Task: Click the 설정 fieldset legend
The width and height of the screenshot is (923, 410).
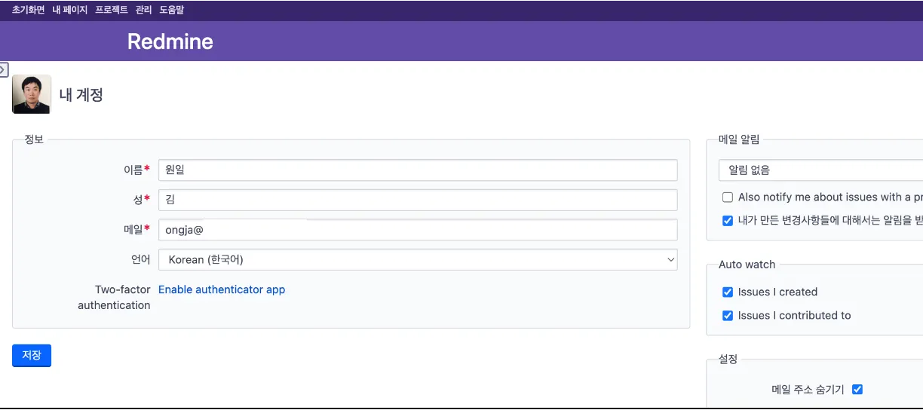Action: pyautogui.click(x=728, y=360)
